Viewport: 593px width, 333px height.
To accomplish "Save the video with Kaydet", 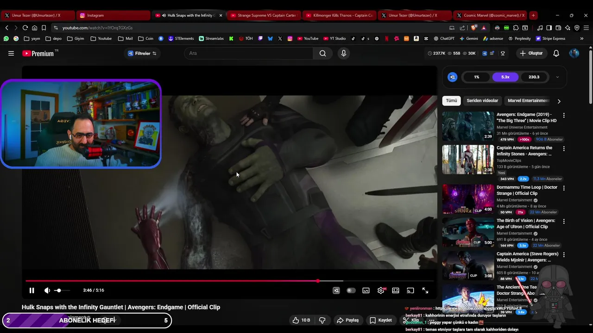I will [381, 320].
